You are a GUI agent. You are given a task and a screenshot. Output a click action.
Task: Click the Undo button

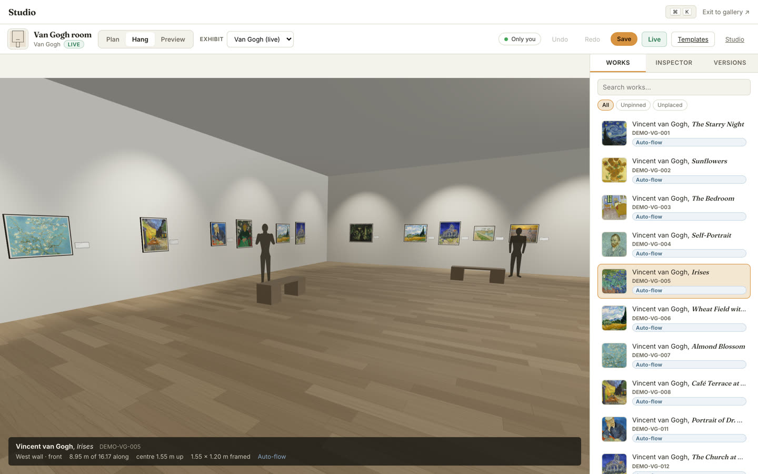pos(560,39)
